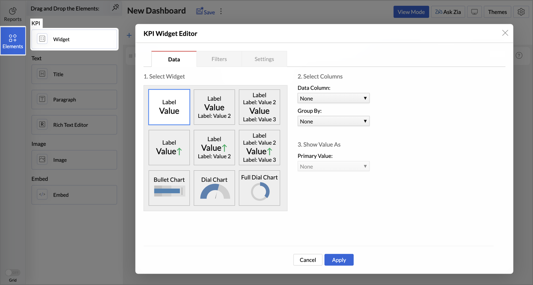Open the Data Column dropdown
The height and width of the screenshot is (285, 533).
pyautogui.click(x=333, y=98)
